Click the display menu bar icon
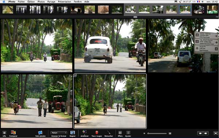 (176, 1)
